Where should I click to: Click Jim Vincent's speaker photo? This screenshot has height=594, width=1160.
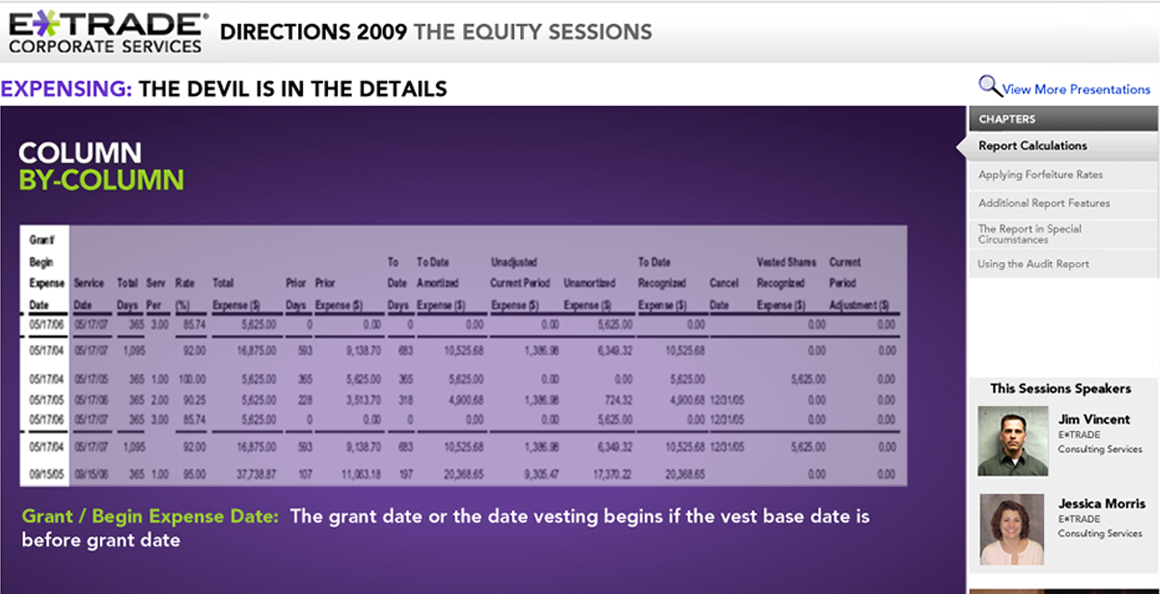1013,441
